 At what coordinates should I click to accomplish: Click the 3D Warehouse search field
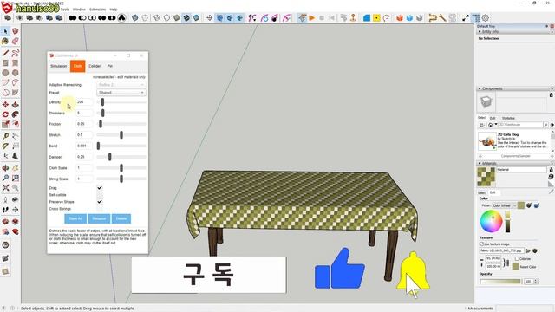click(520, 125)
